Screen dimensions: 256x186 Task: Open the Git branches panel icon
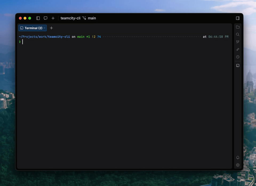pos(238,42)
